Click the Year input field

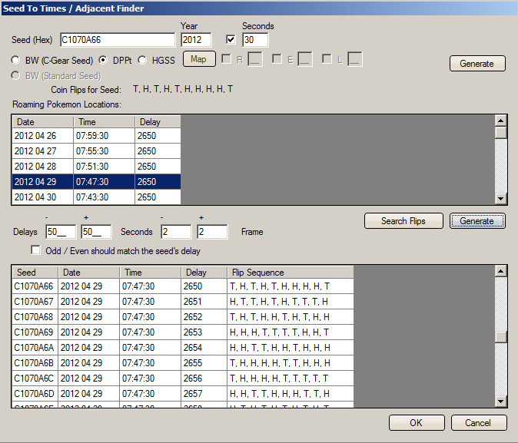coord(196,40)
